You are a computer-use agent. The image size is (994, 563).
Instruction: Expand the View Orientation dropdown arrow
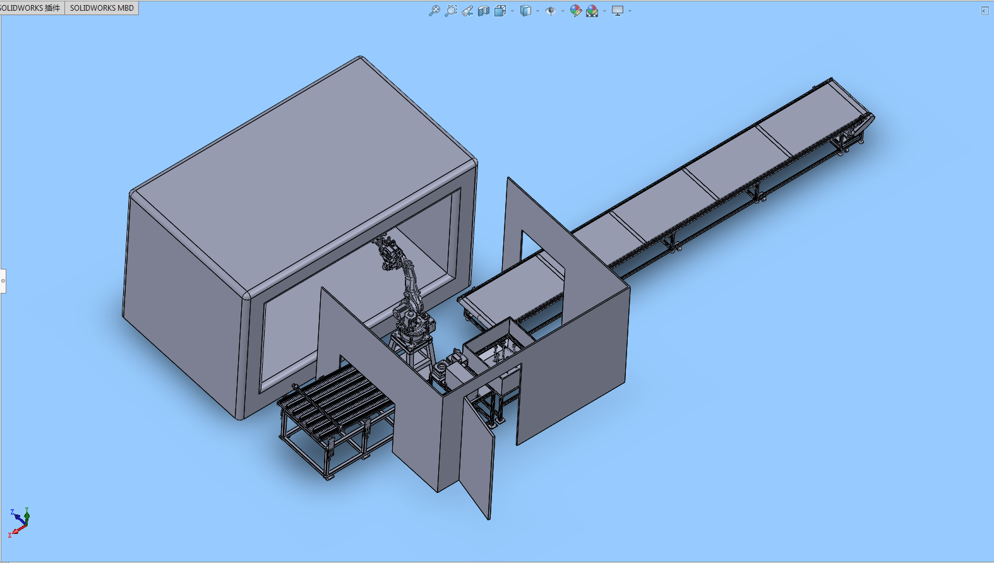pos(512,11)
